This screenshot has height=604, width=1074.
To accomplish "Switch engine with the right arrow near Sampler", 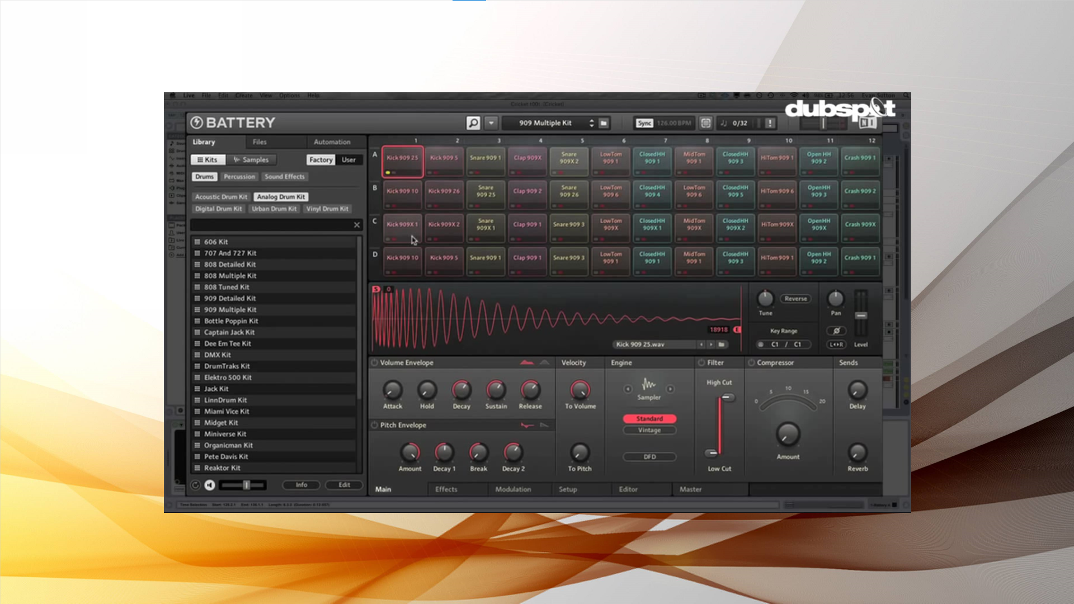I will click(x=670, y=389).
